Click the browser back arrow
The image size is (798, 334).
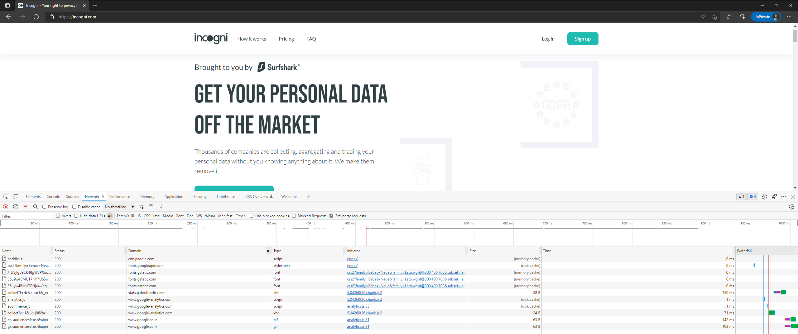[9, 17]
